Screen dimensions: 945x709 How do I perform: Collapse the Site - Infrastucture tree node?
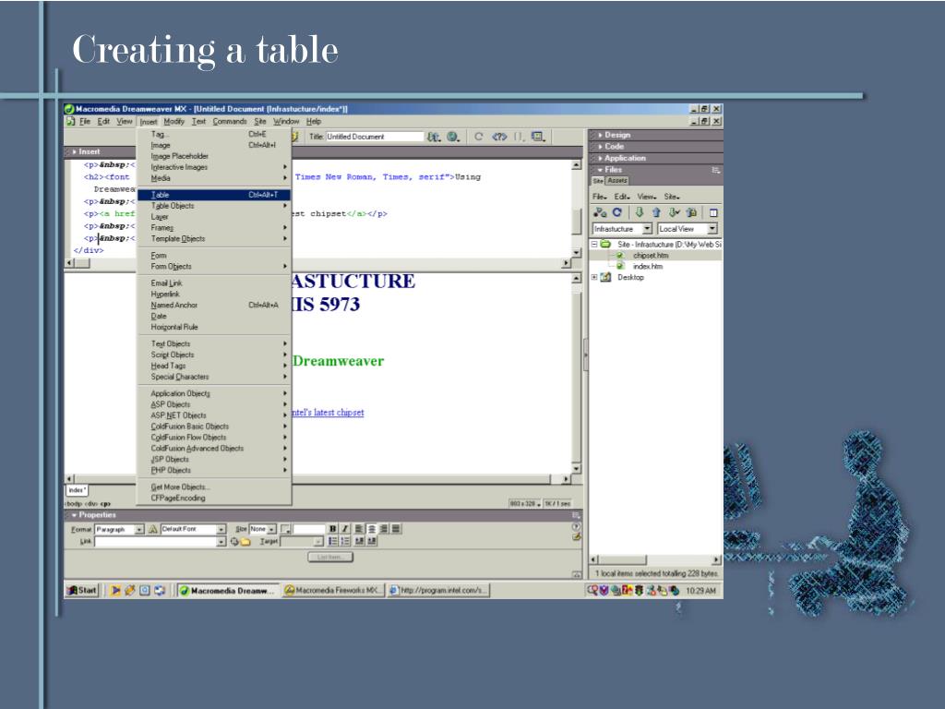pos(594,244)
